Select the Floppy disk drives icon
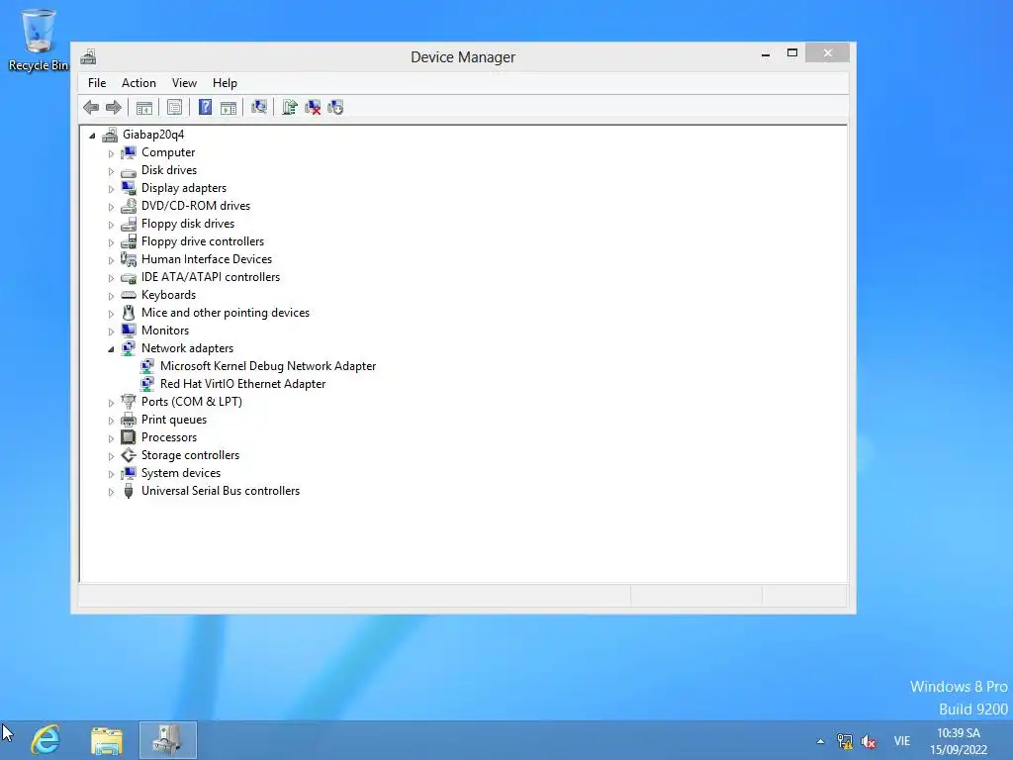1013x760 pixels. point(129,224)
